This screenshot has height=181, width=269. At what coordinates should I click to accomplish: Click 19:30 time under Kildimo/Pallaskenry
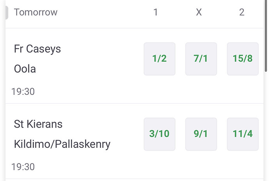click(x=23, y=167)
